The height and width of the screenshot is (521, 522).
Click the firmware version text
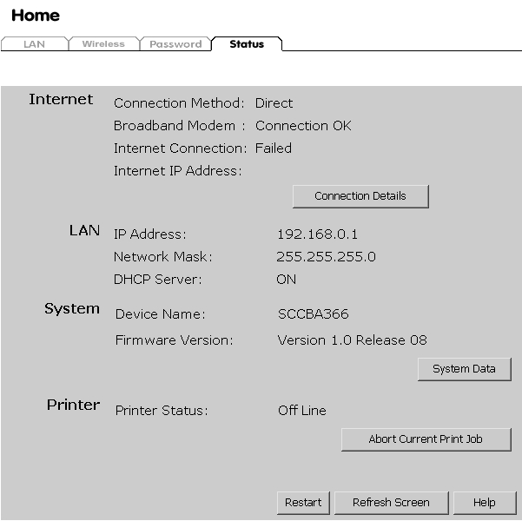[352, 340]
